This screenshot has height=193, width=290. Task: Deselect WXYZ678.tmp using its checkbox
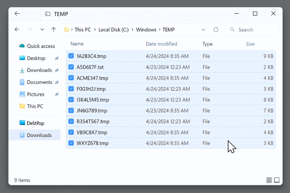point(71,143)
